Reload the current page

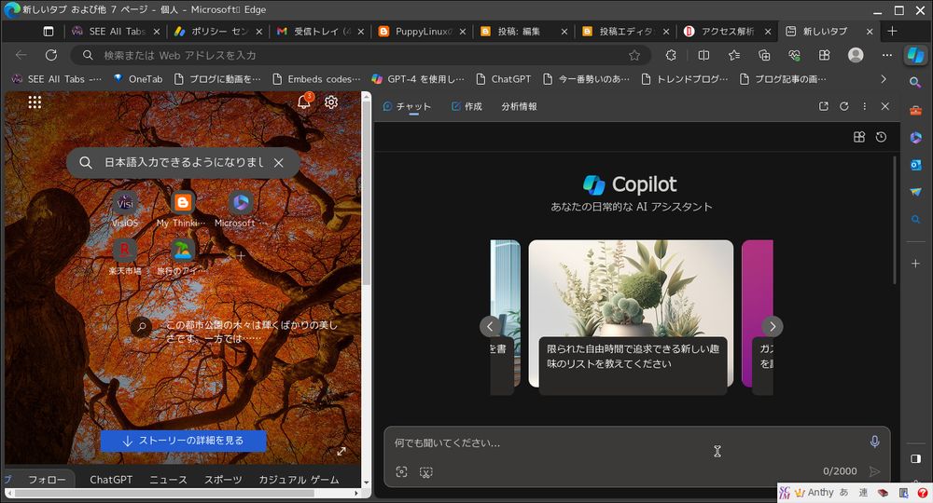coord(51,55)
